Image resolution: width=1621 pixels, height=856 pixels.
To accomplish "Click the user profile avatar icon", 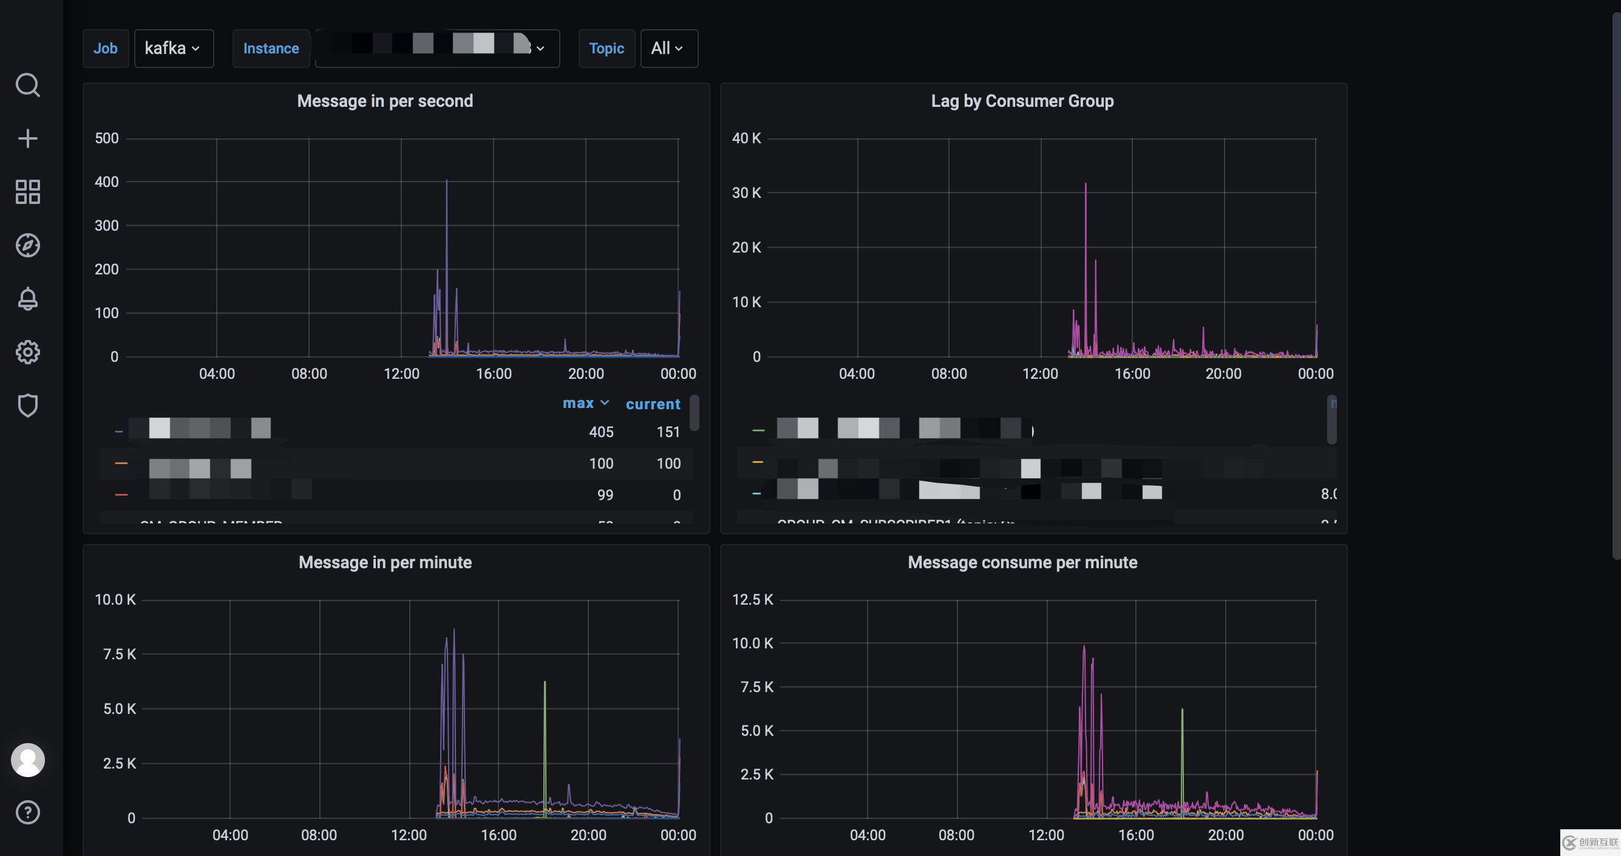I will pyautogui.click(x=28, y=759).
